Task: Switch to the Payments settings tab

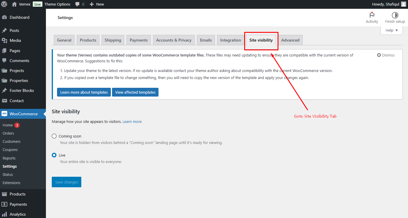Action: [x=139, y=40]
